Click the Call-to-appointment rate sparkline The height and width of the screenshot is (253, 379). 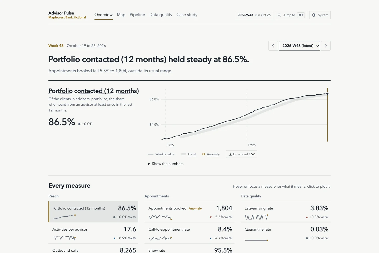160,238
